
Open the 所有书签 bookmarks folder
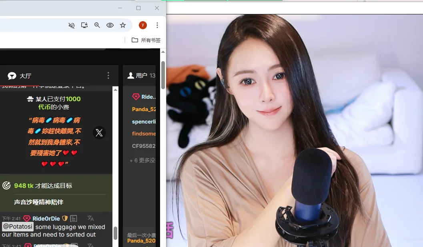146,40
